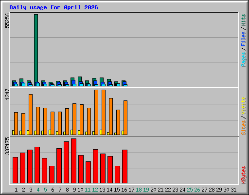Click green day label 25 on x-axis
249x195 pixels.
(x=190, y=190)
